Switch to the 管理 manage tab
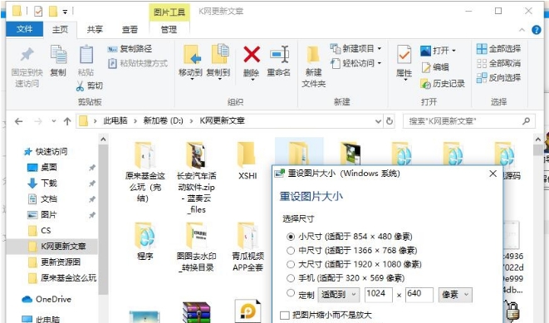This screenshot has height=323, width=549. click(x=169, y=29)
